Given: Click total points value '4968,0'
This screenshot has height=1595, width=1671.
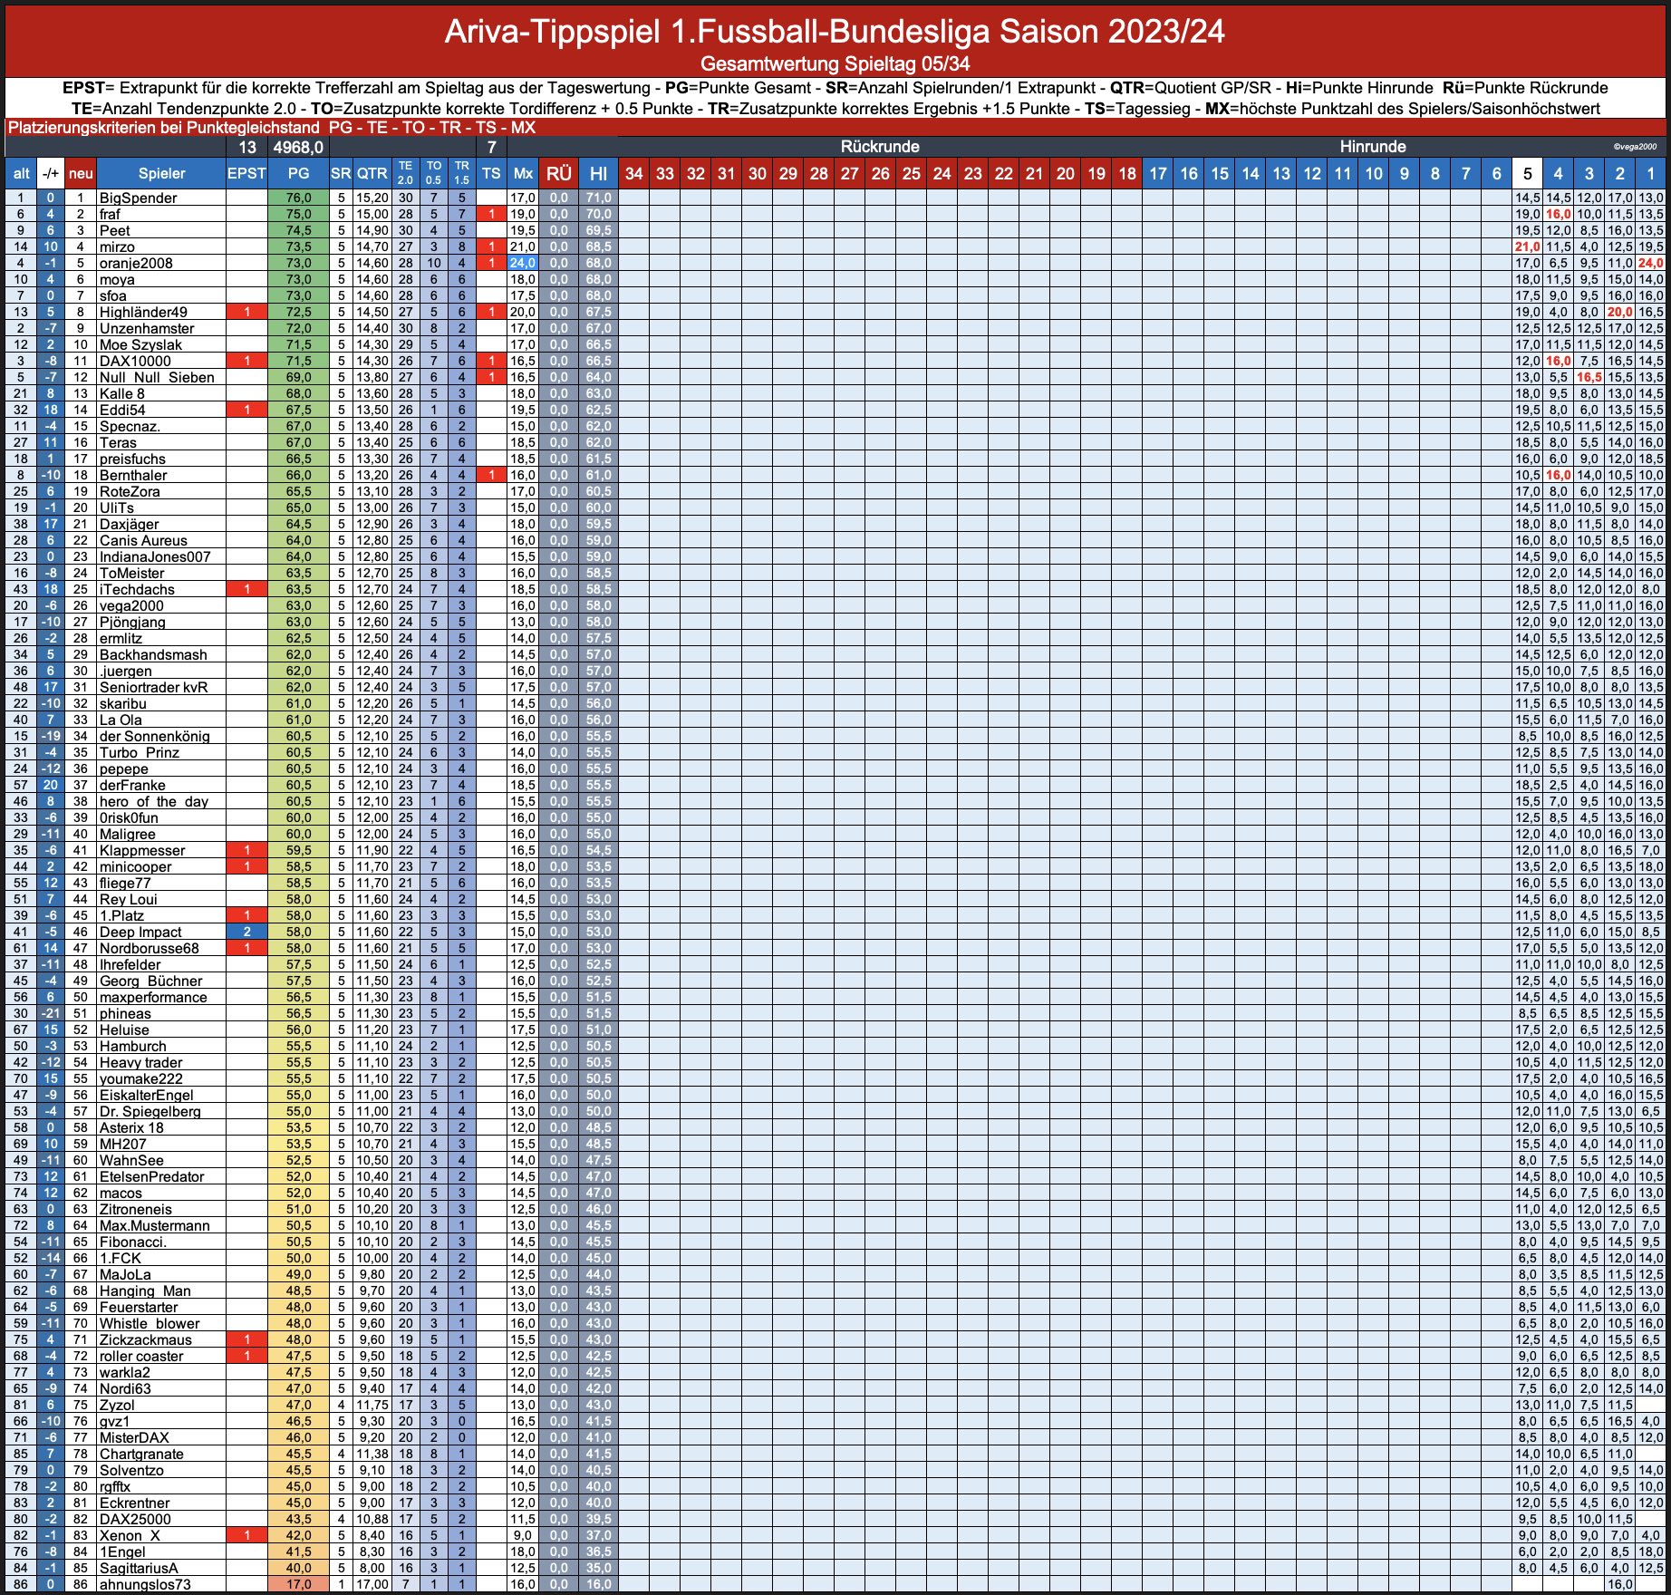Looking at the screenshot, I should 298,147.
